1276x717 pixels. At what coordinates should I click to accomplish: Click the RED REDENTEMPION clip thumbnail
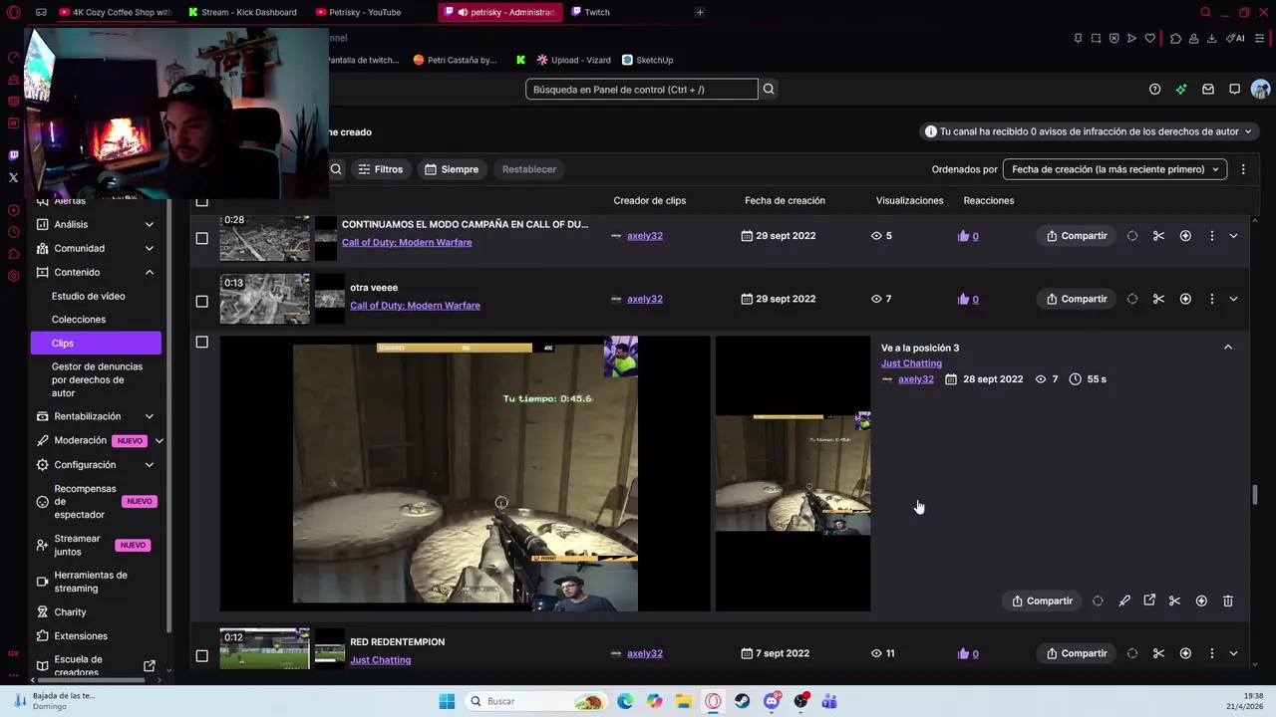(264, 648)
